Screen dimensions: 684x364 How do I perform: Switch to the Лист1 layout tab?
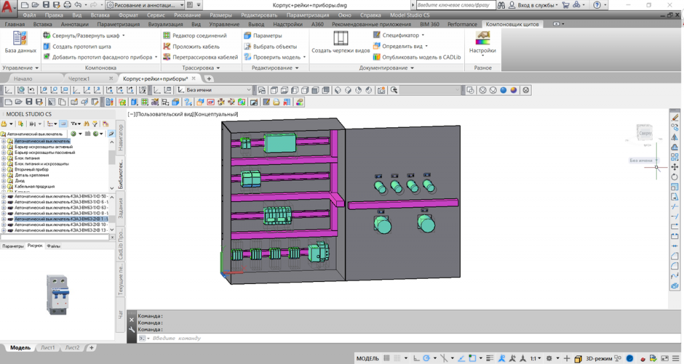pyautogui.click(x=47, y=347)
